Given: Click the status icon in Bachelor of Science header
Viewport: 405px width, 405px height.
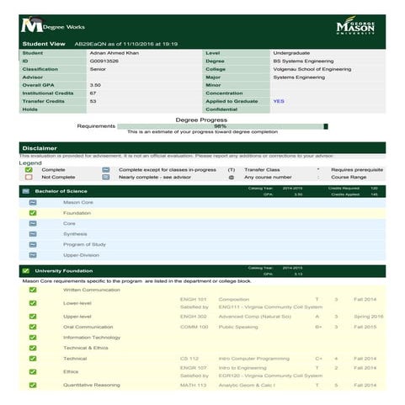Looking at the screenshot, I should pyautogui.click(x=26, y=191).
